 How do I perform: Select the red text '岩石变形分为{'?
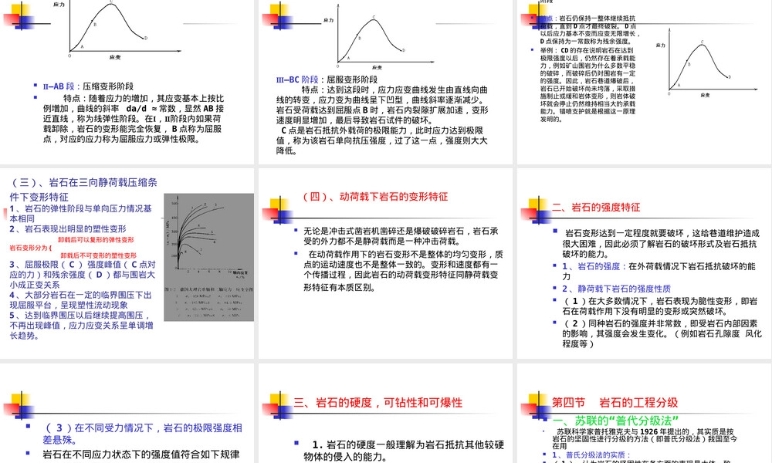[x=31, y=248]
